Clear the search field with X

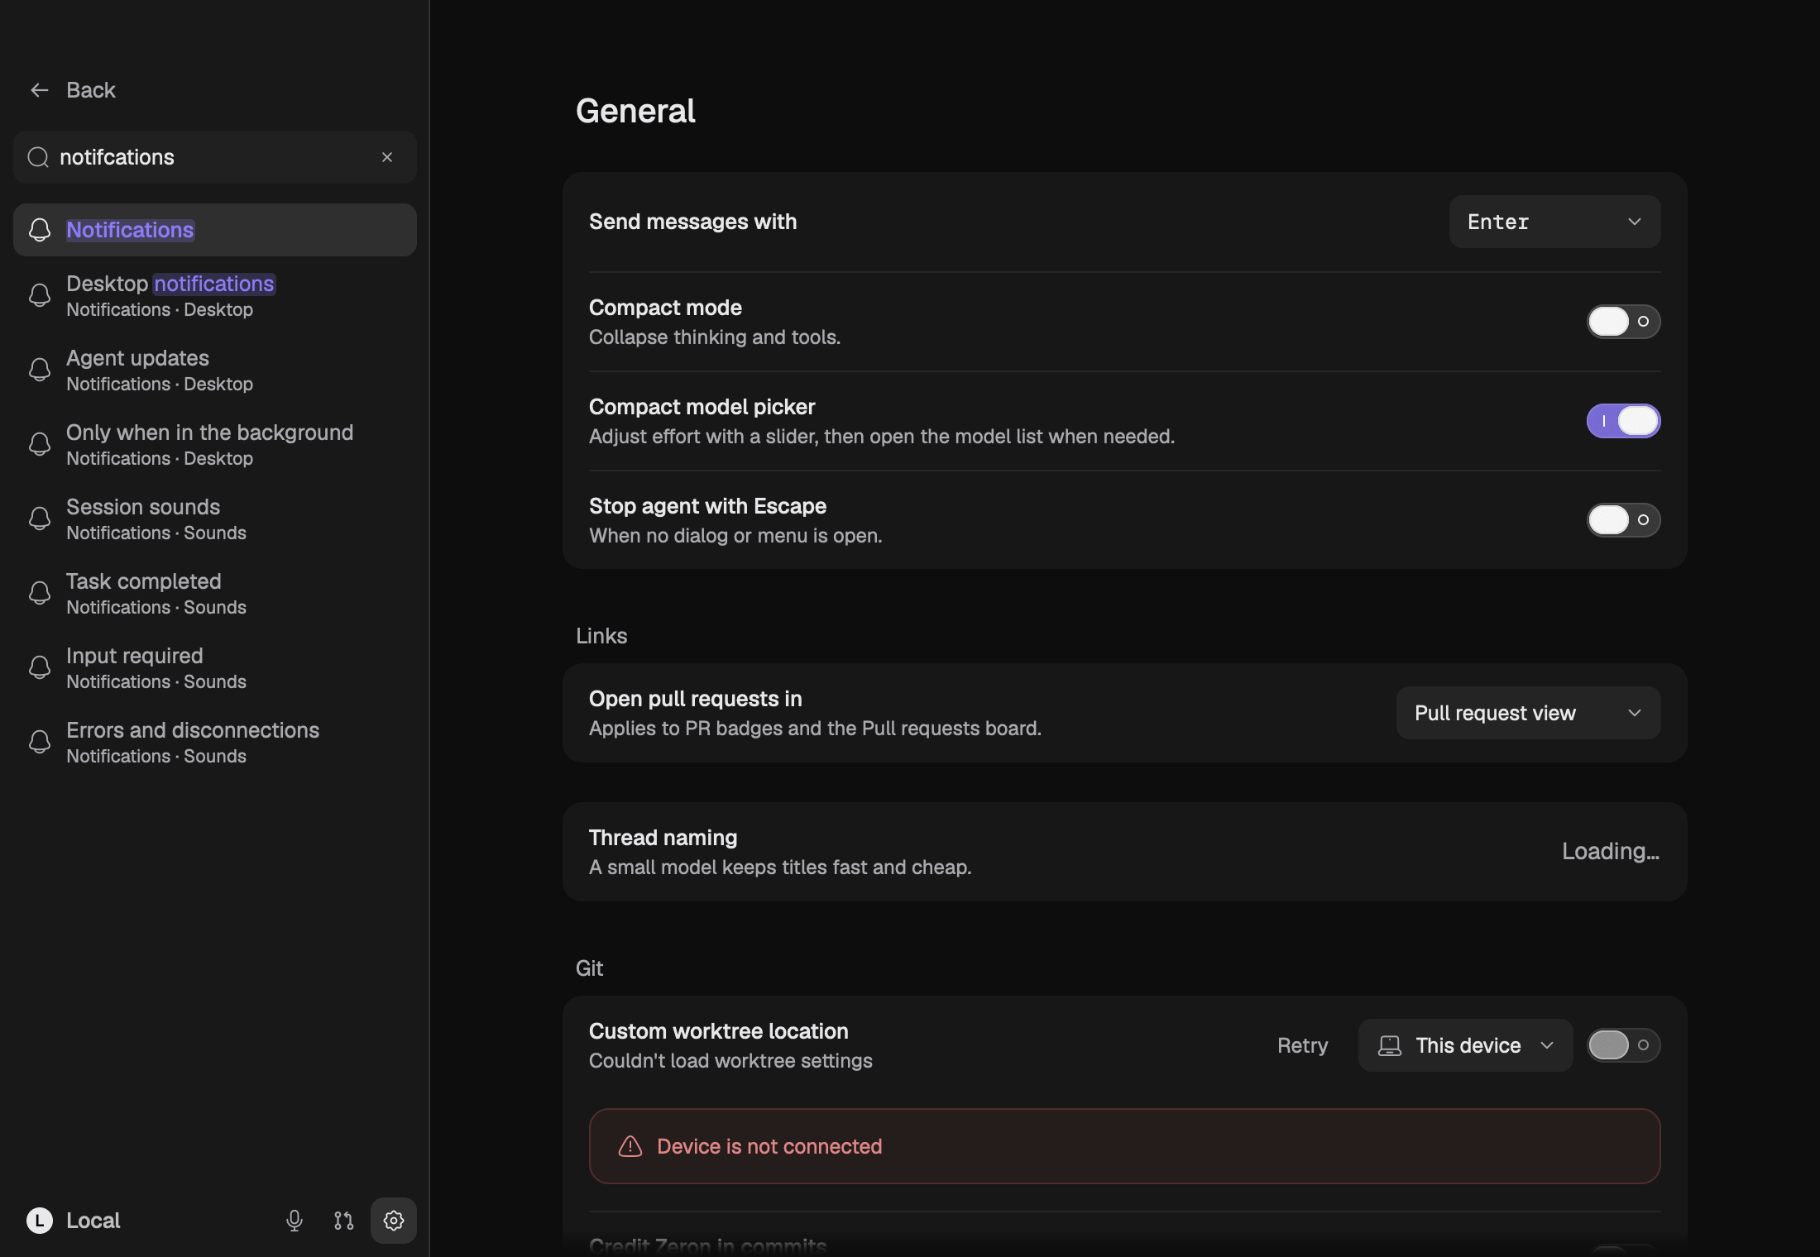387,157
